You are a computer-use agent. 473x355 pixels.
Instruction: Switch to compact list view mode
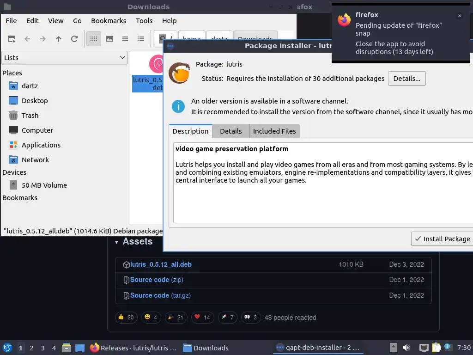coord(125,39)
